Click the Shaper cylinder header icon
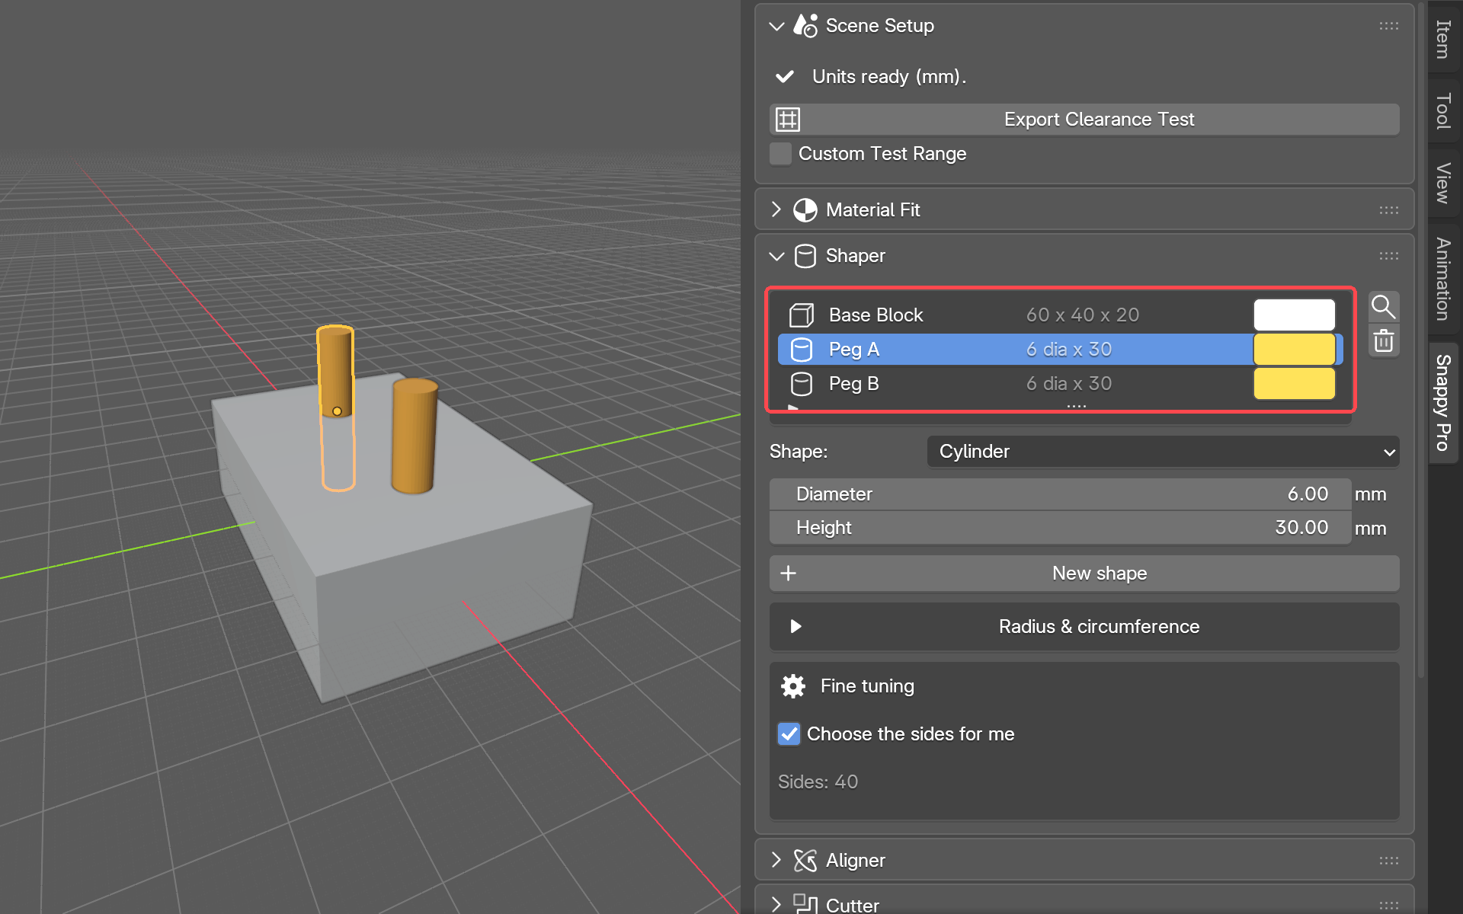The height and width of the screenshot is (914, 1463). click(x=805, y=256)
